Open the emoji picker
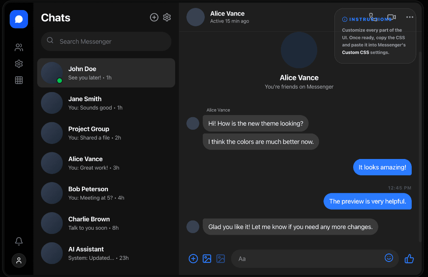Screen dimensions: 428x277 (x=389, y=258)
